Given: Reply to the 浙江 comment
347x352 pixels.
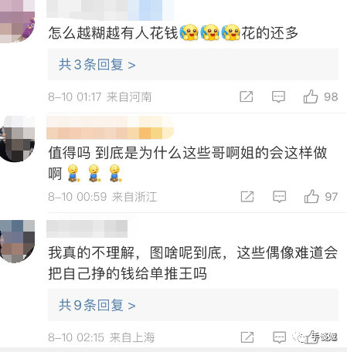Looking at the screenshot, I should tap(280, 197).
